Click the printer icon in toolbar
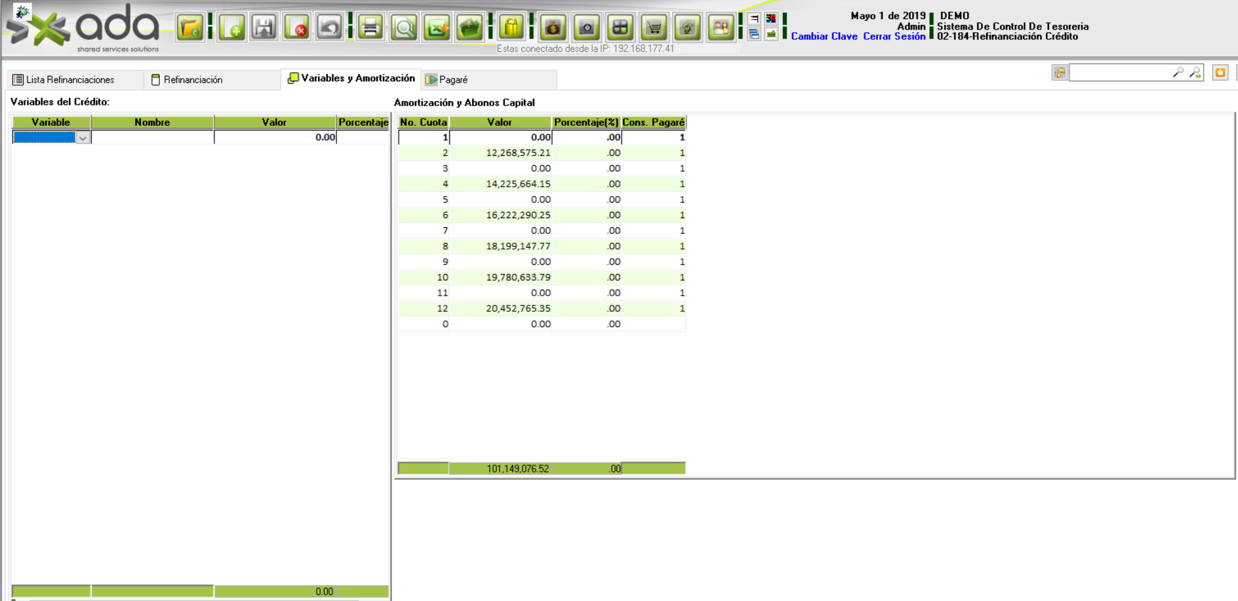This screenshot has width=1238, height=601. [370, 28]
